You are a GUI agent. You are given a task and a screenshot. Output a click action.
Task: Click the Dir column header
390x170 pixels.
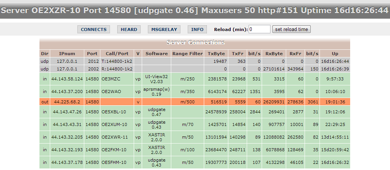[45, 54]
